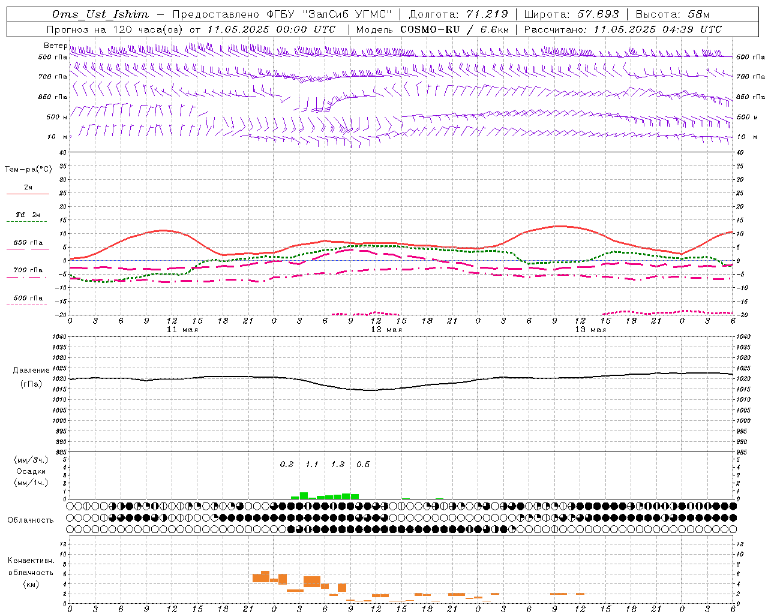Click the tallest green precipitation bar
768x614 pixels.
click(304, 496)
